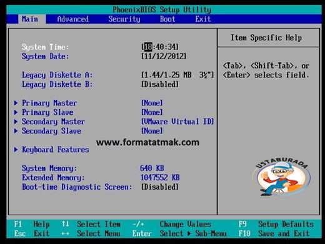
Task: Change Legacy Diskette A value
Action: [177, 75]
